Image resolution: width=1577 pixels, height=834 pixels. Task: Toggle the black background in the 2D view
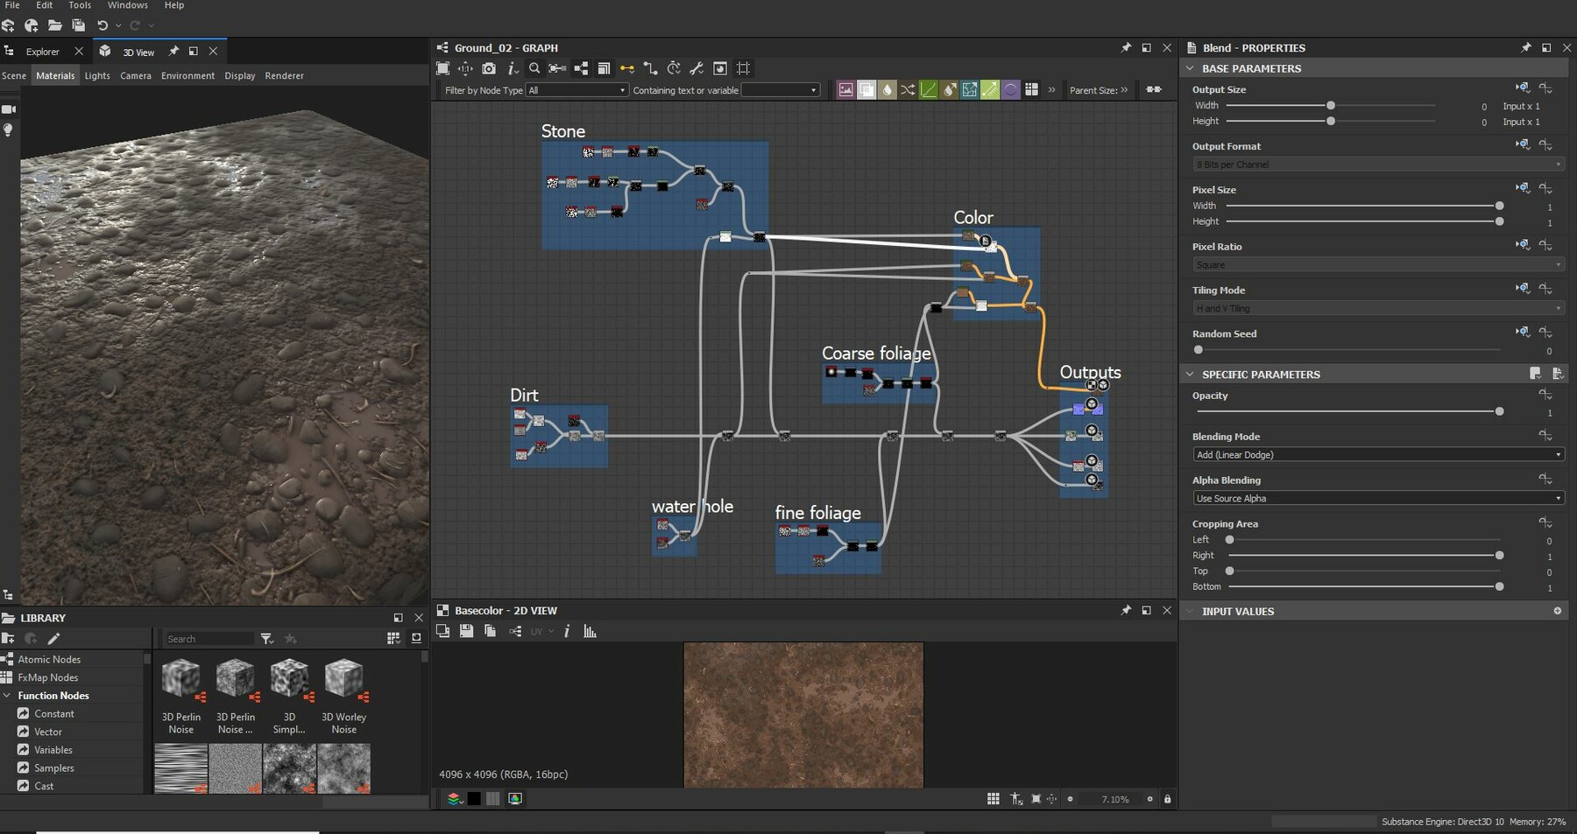pos(474,798)
